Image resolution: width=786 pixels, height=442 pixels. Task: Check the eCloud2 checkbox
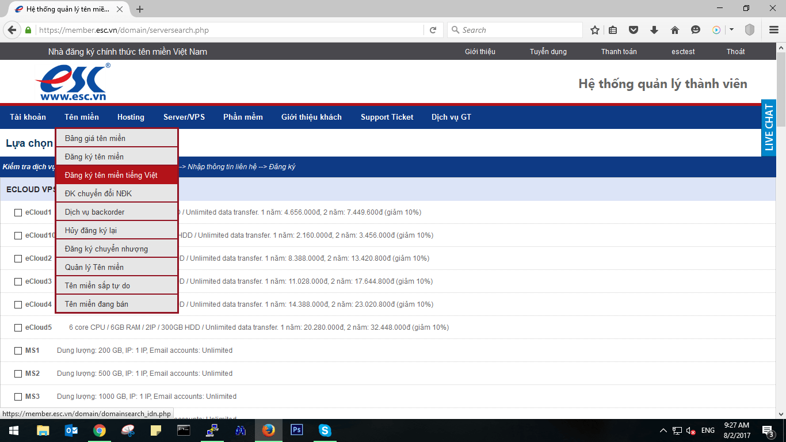18,258
